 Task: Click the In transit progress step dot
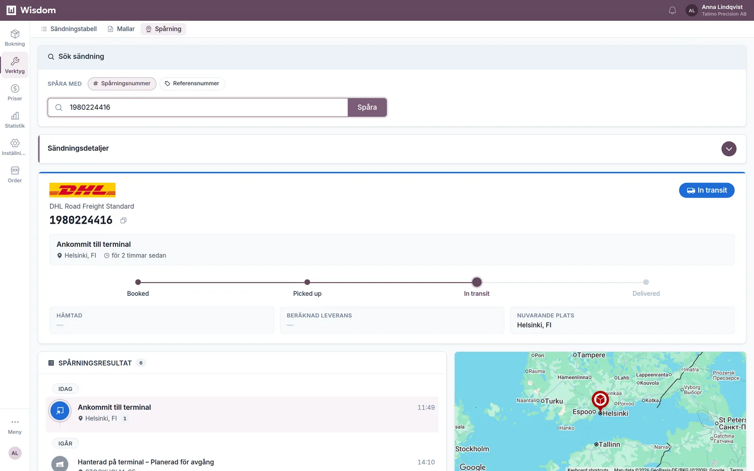[477, 282]
